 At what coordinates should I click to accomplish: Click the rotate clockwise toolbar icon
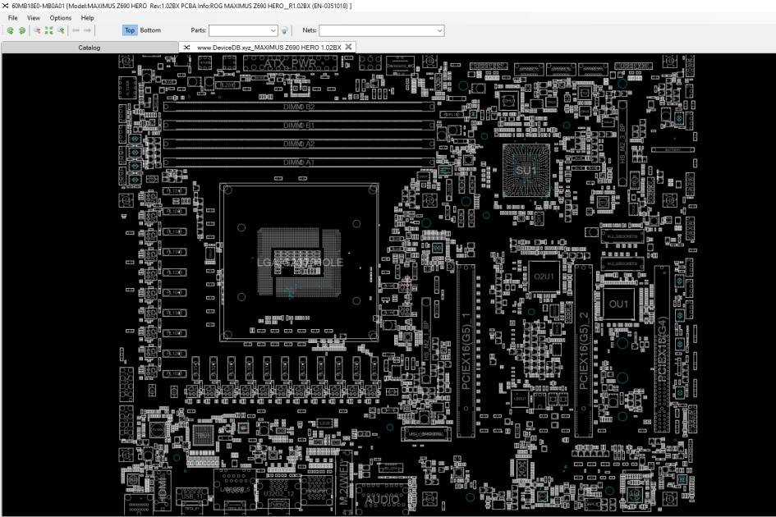tap(22, 30)
